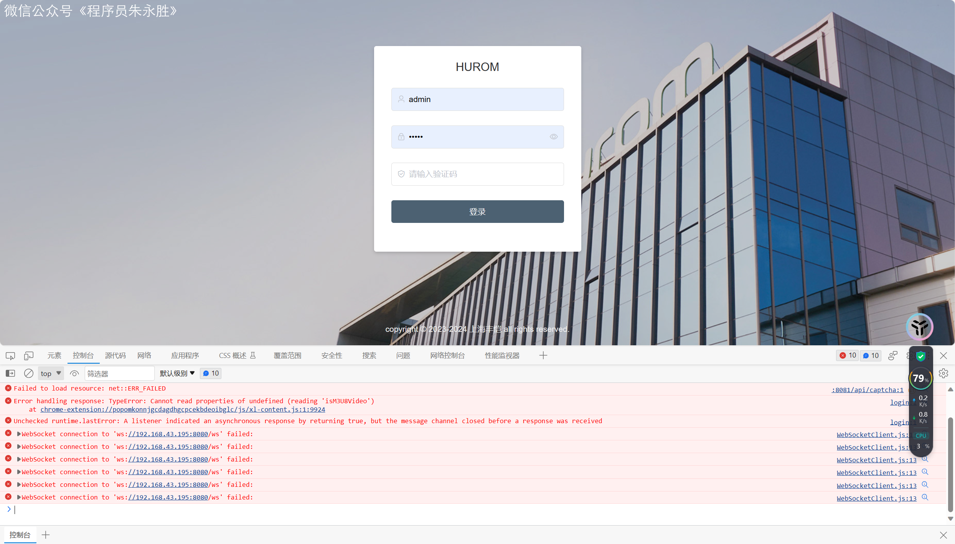Switch to the 网络 panel
Image resolution: width=955 pixels, height=544 pixels.
(x=143, y=355)
